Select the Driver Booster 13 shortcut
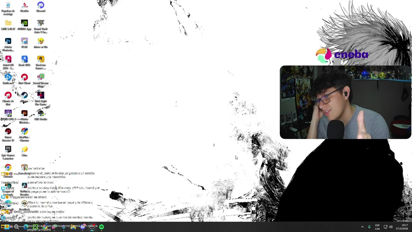 tap(8, 135)
